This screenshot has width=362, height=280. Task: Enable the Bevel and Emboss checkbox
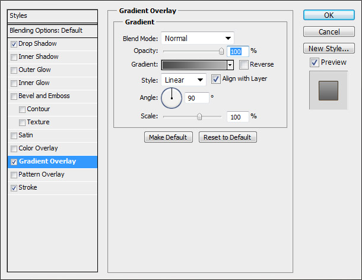point(14,96)
